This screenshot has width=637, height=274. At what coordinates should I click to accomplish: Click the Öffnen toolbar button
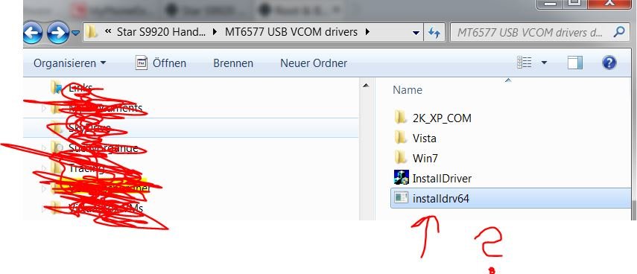point(161,63)
